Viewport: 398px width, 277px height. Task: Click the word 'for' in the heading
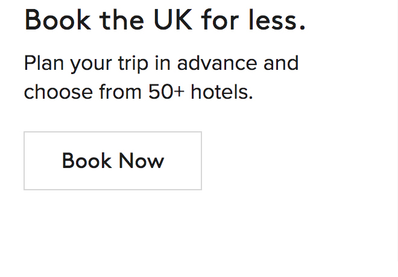(x=221, y=20)
